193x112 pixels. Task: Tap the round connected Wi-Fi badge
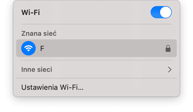point(28,48)
